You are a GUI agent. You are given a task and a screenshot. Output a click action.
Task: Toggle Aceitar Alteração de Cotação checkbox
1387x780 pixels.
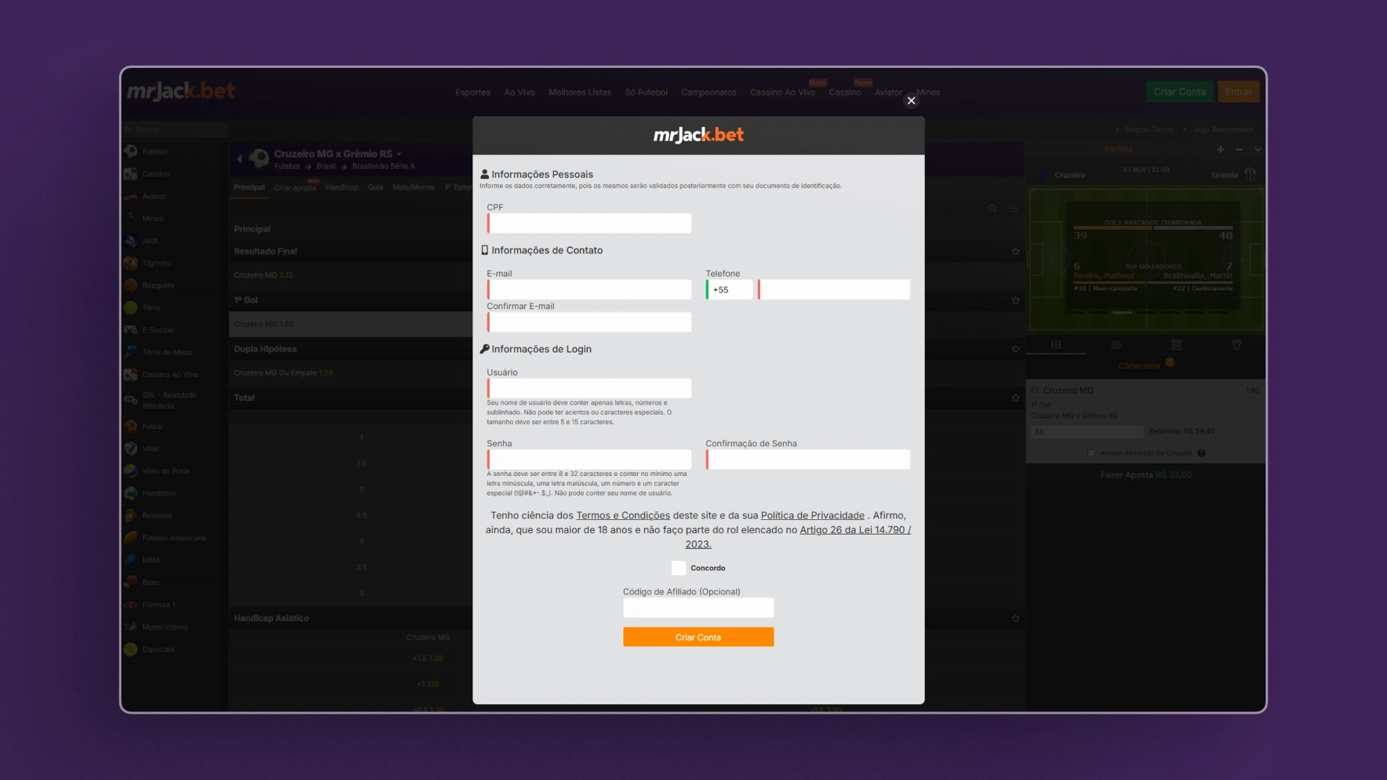[1091, 454]
